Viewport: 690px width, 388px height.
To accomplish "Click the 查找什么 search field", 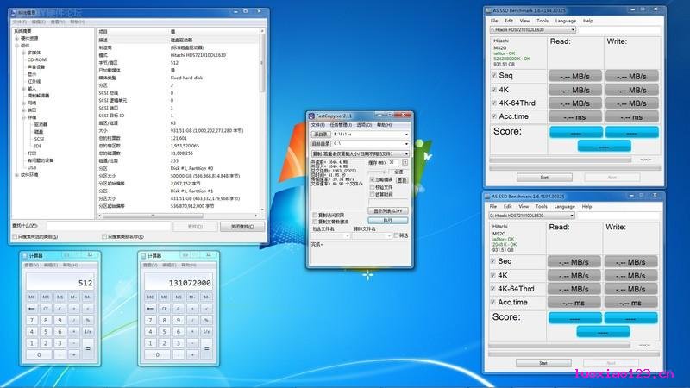I will point(109,226).
